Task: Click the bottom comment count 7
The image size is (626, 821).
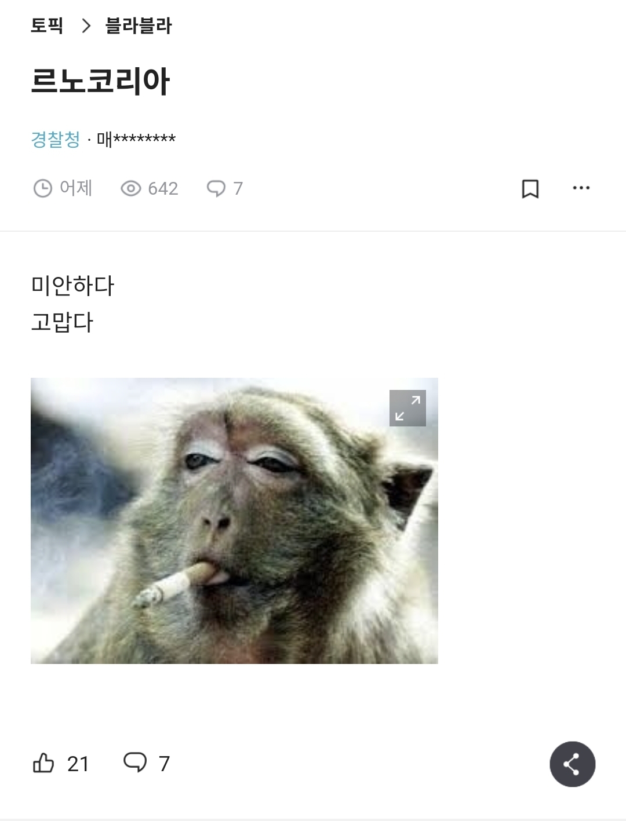Action: 164,764
